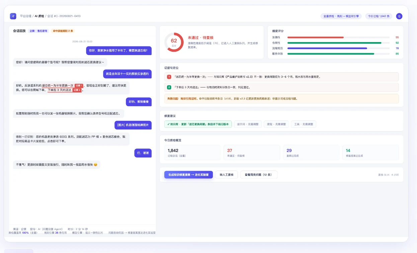Select the 提示词 · 无需调整 chip
417x253 pixels.
248,124
